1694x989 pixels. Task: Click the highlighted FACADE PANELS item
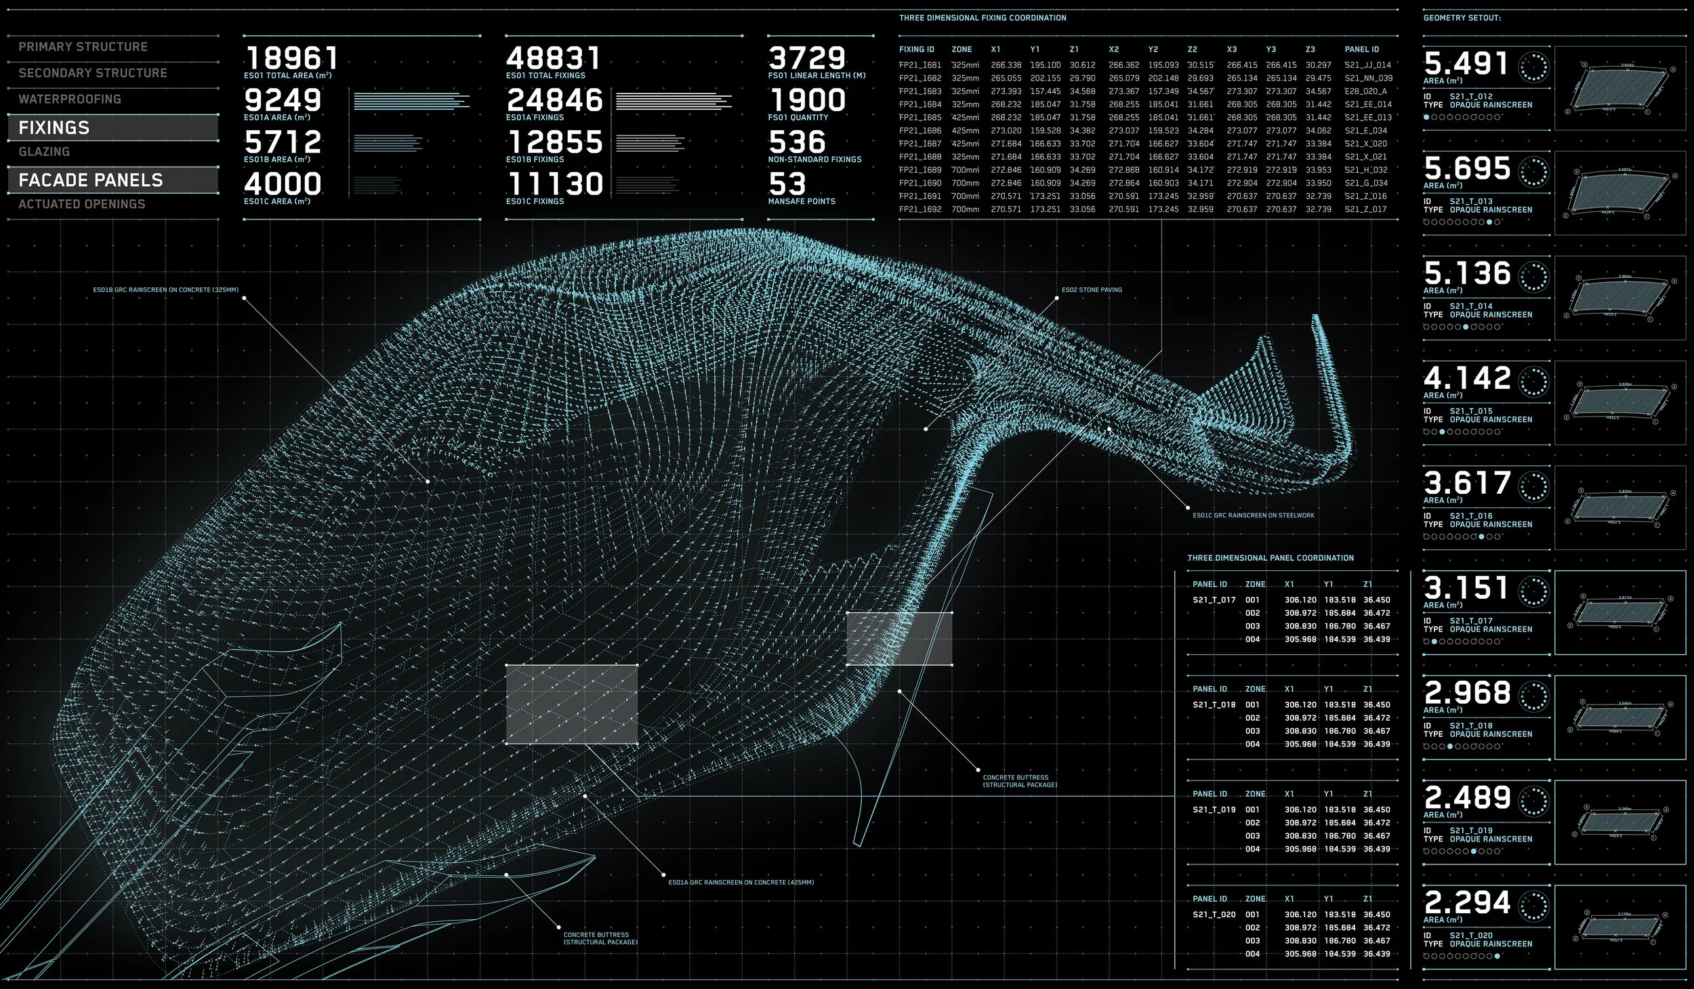pyautogui.click(x=113, y=180)
